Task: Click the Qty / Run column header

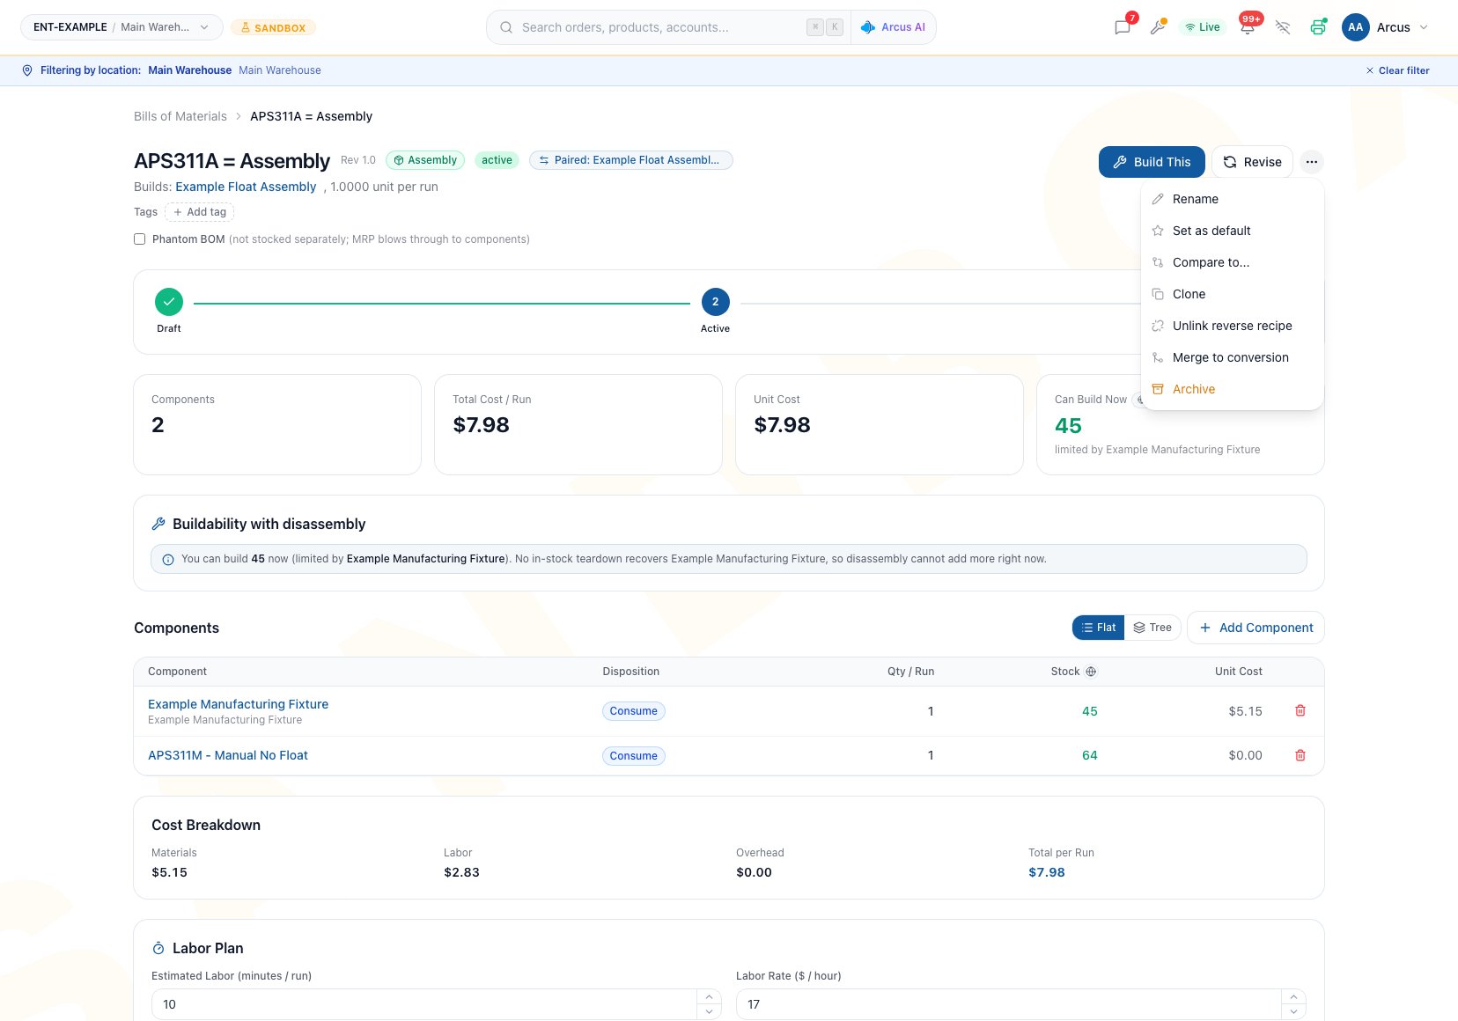Action: point(910,672)
